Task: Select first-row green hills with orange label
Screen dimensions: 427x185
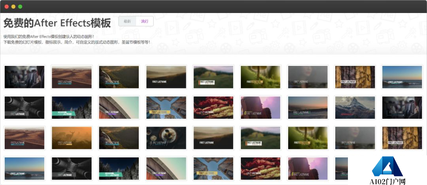Action: (x=213, y=77)
